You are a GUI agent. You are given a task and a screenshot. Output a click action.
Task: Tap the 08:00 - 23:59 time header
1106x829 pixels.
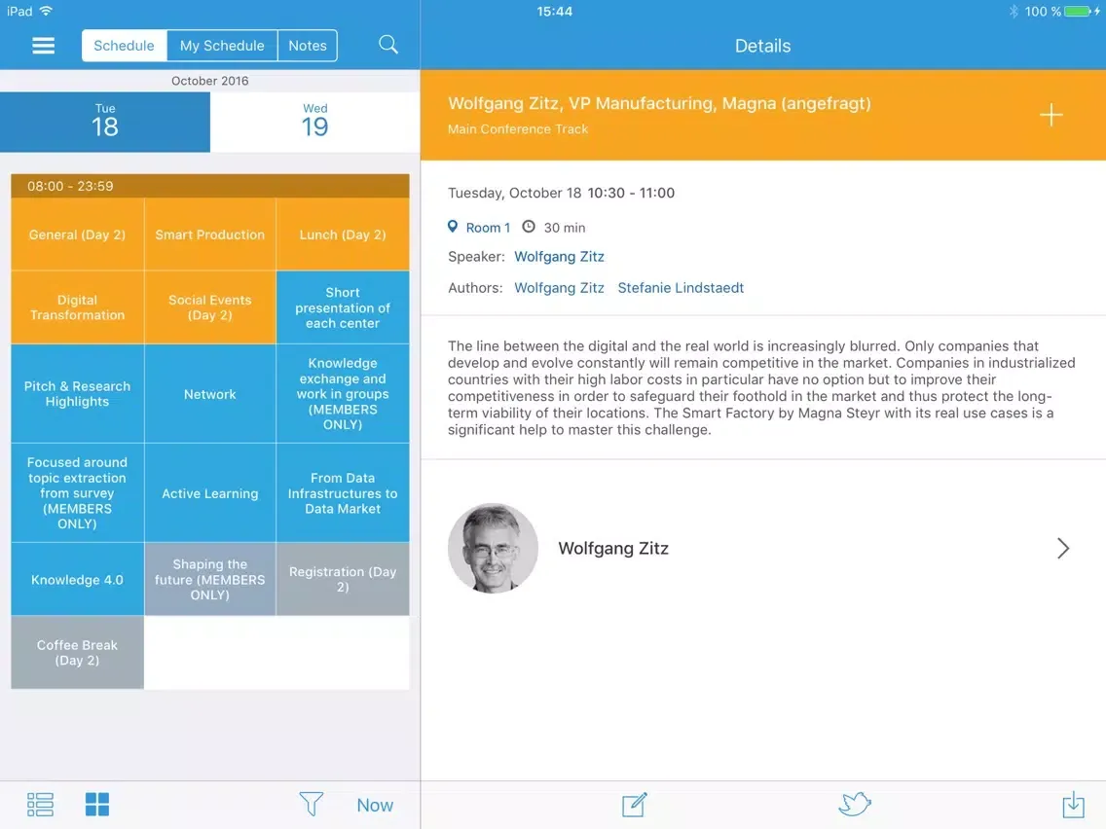coord(210,186)
